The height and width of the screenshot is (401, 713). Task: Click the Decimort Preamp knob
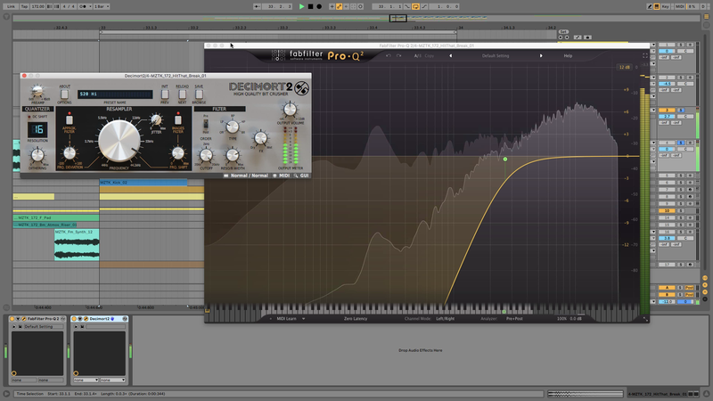click(x=37, y=91)
